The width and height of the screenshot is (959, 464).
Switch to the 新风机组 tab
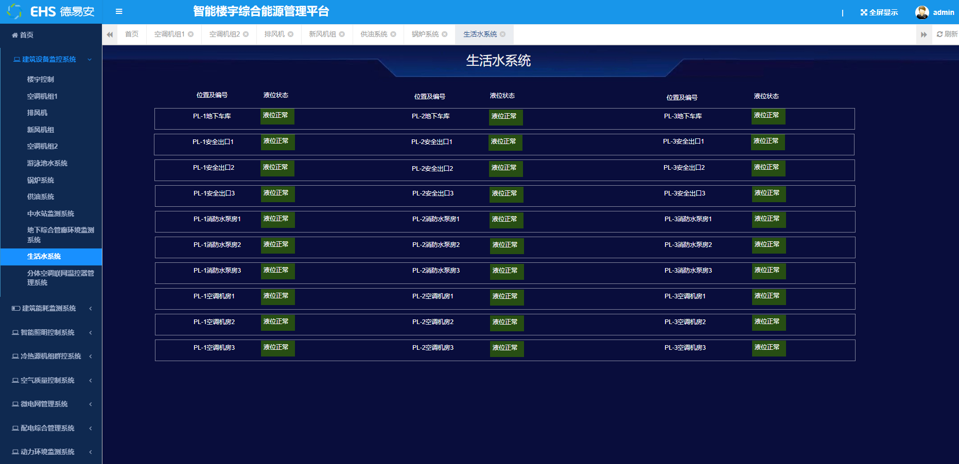(322, 34)
